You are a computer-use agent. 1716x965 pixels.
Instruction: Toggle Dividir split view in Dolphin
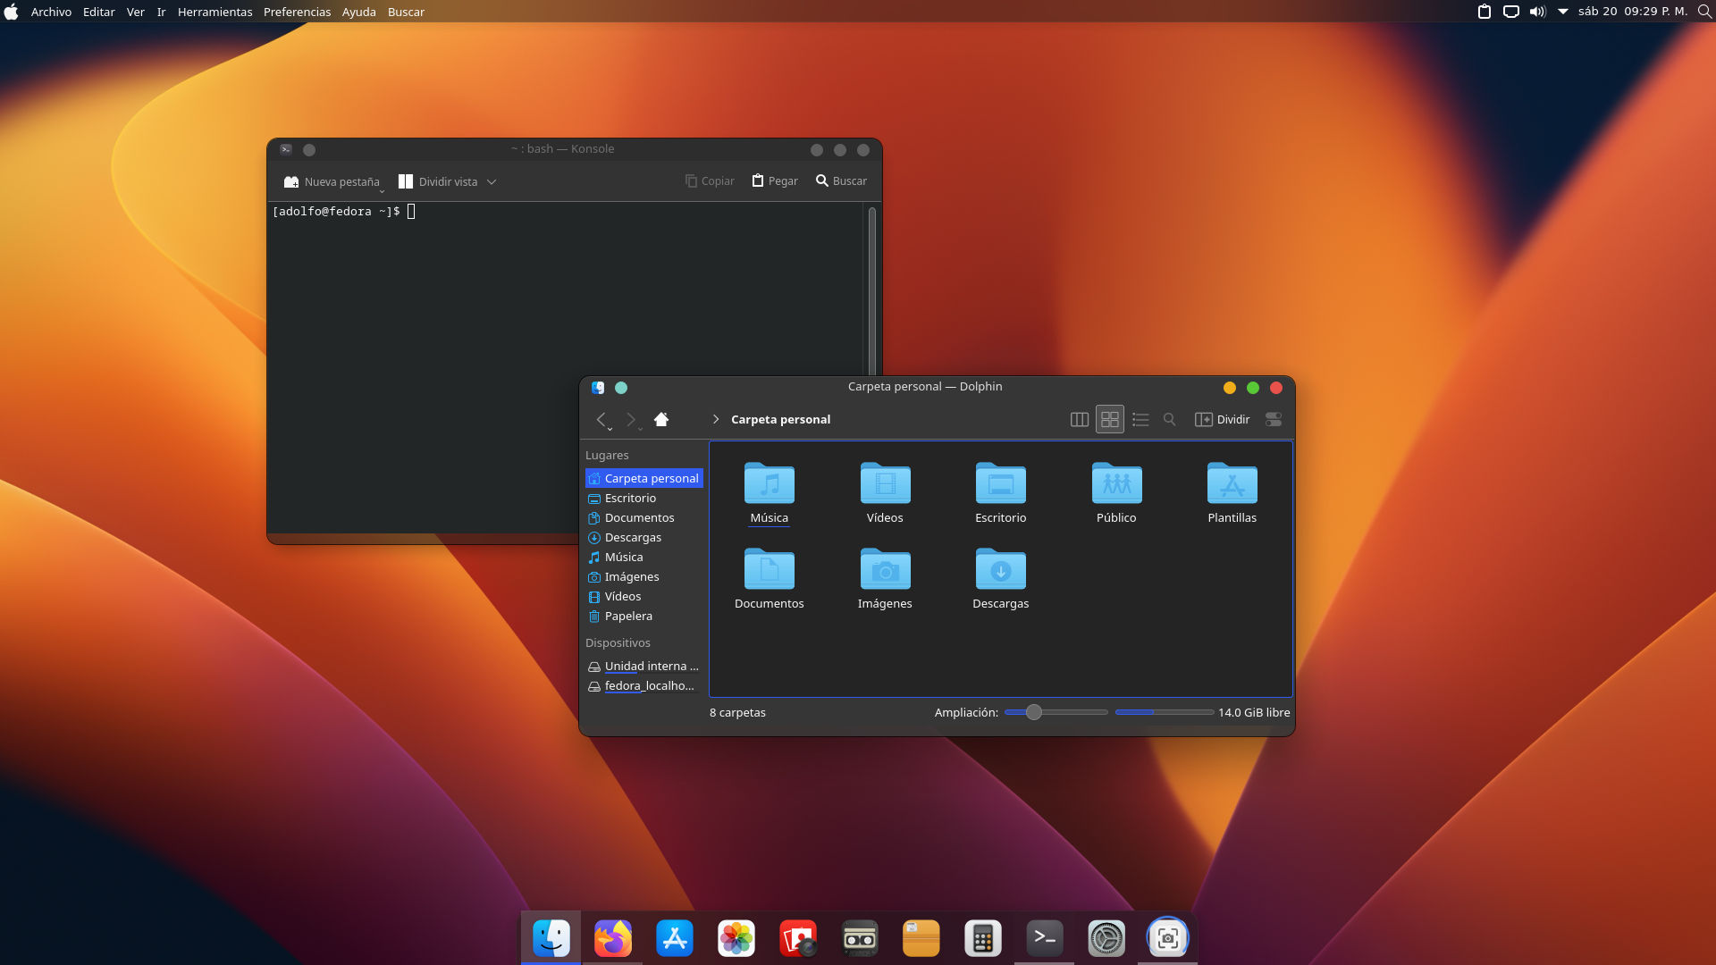click(x=1222, y=419)
